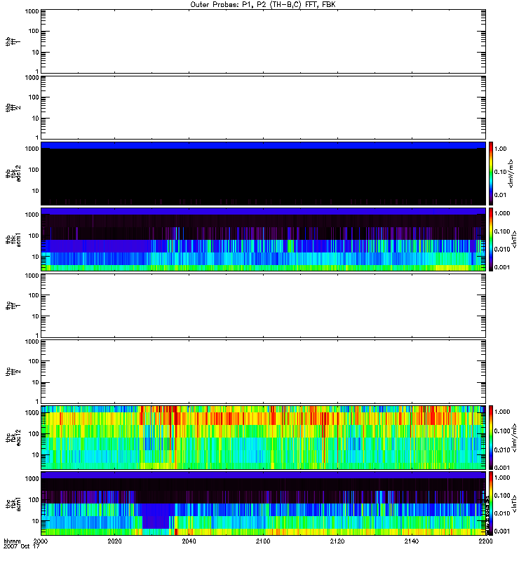This screenshot has width=526, height=561.
Task: Click the thb edc12 spectrogram color bar
Action: (492, 173)
